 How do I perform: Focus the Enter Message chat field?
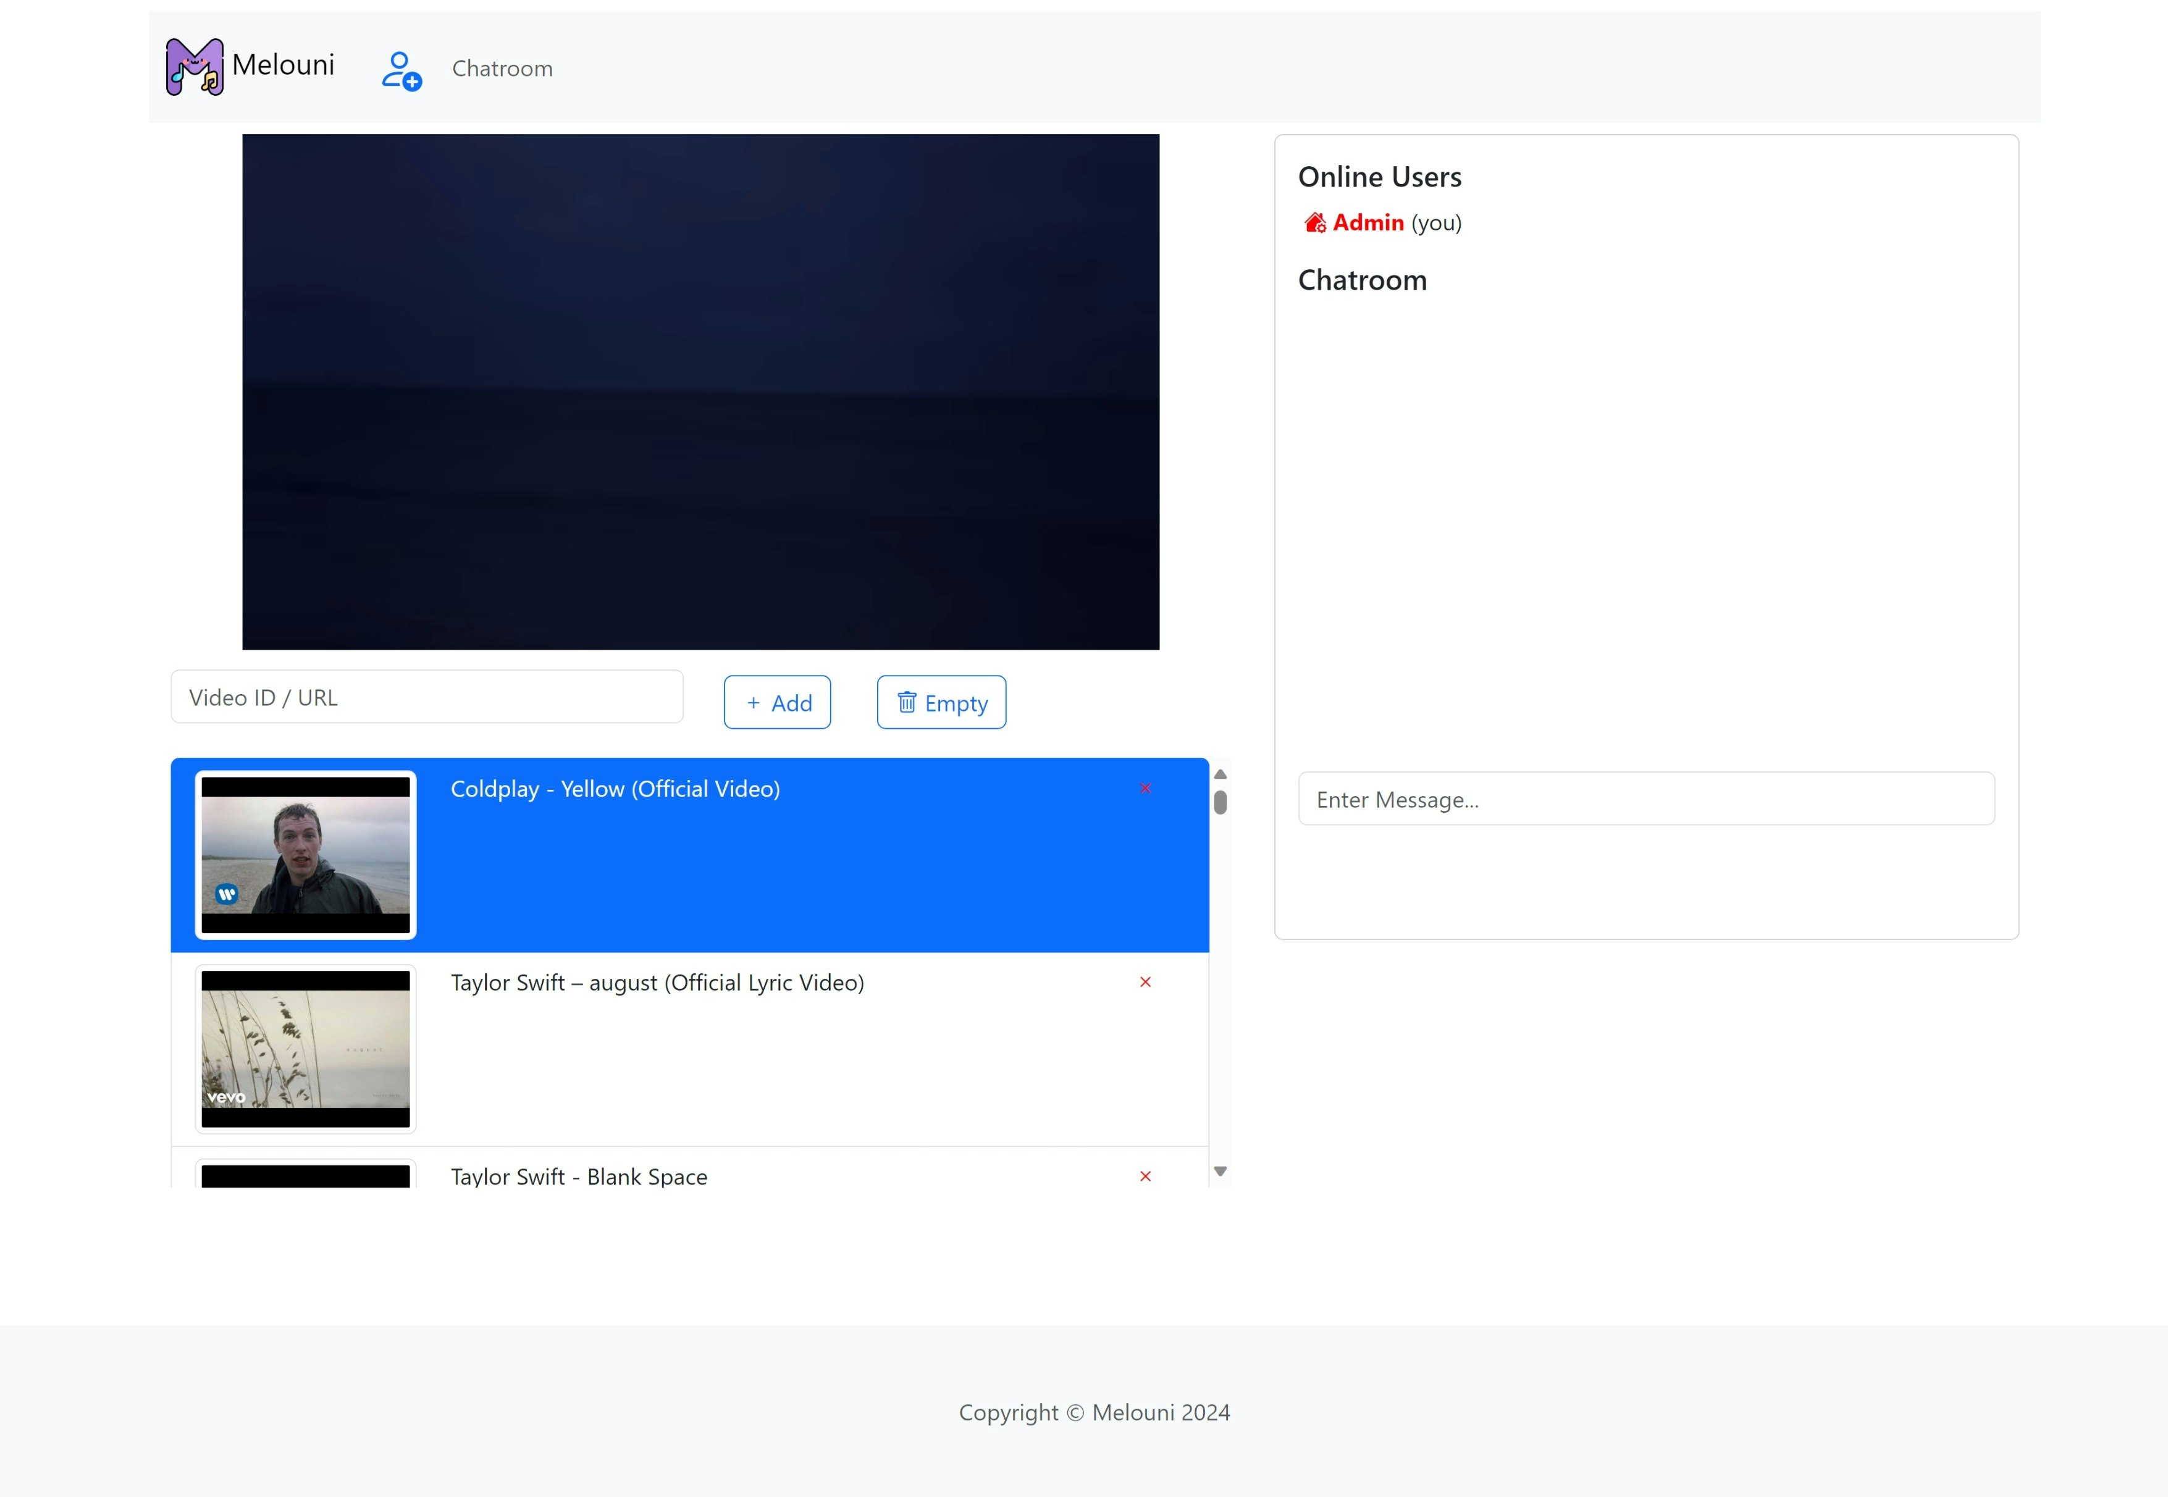1647,799
